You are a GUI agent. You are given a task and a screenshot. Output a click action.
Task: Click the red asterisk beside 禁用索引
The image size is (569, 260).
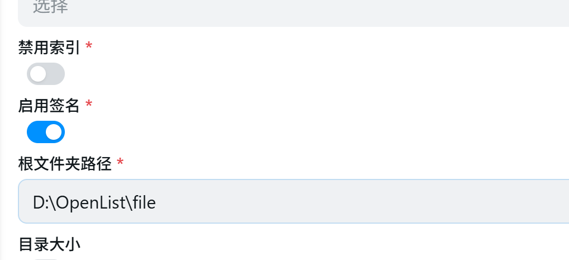[89, 47]
